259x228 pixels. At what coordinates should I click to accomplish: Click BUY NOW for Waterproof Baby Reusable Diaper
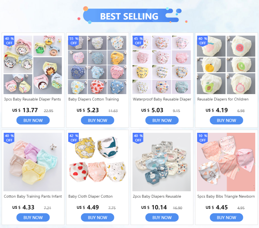(x=162, y=120)
